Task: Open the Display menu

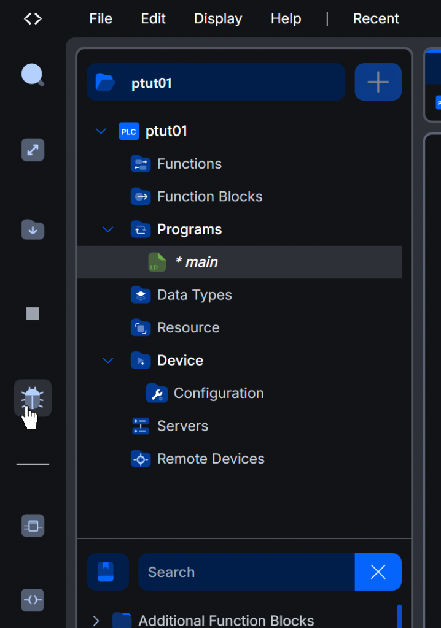Action: (218, 19)
